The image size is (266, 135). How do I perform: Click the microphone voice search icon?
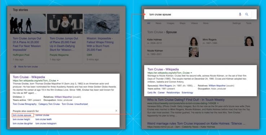(x=240, y=14)
